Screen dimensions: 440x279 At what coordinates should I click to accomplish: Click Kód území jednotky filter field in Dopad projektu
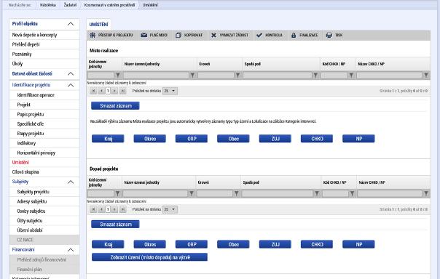click(101, 193)
